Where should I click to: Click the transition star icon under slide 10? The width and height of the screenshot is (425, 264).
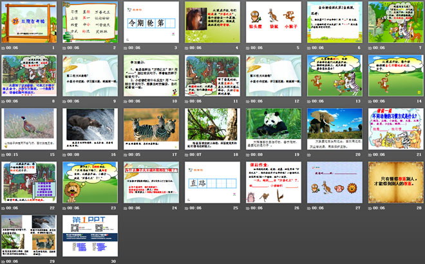pyautogui.click(x=126, y=101)
